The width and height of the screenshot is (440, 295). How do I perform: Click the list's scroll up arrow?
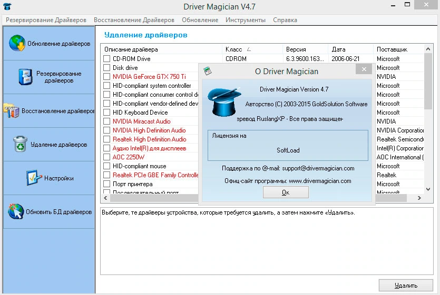click(428, 49)
